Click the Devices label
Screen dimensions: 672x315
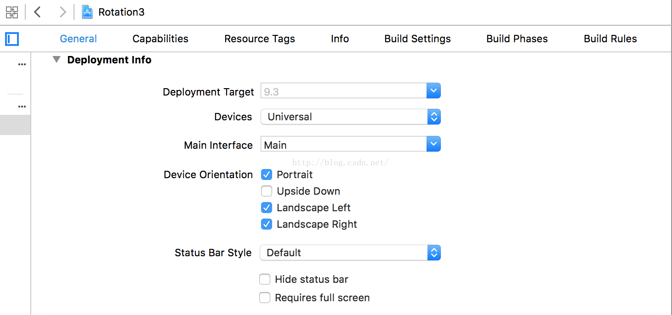[233, 117]
